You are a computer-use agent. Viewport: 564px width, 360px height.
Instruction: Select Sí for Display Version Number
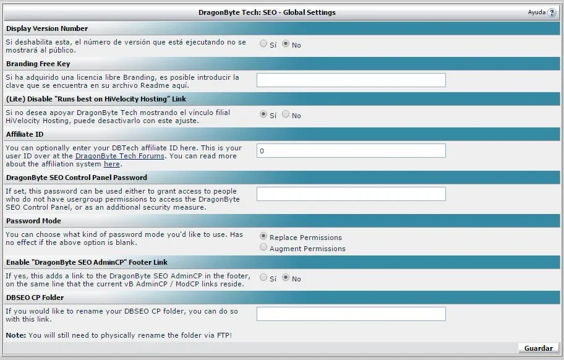tap(263, 43)
